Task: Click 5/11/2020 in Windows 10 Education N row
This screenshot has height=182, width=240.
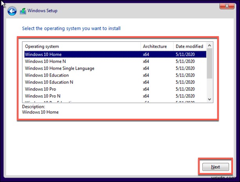Action: pyautogui.click(x=185, y=82)
